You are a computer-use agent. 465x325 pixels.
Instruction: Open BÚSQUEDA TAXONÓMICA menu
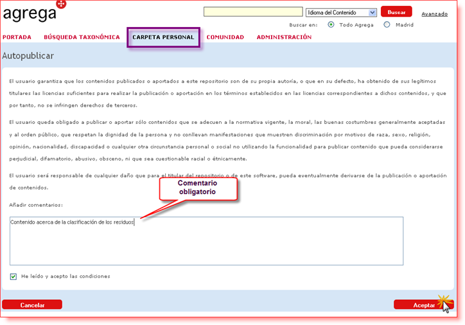click(x=82, y=37)
